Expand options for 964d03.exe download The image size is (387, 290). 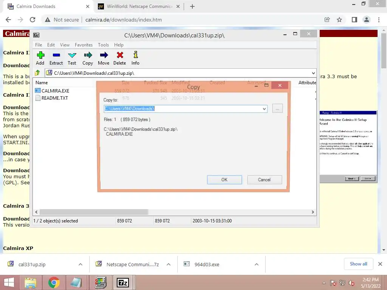pyautogui.click(x=257, y=264)
